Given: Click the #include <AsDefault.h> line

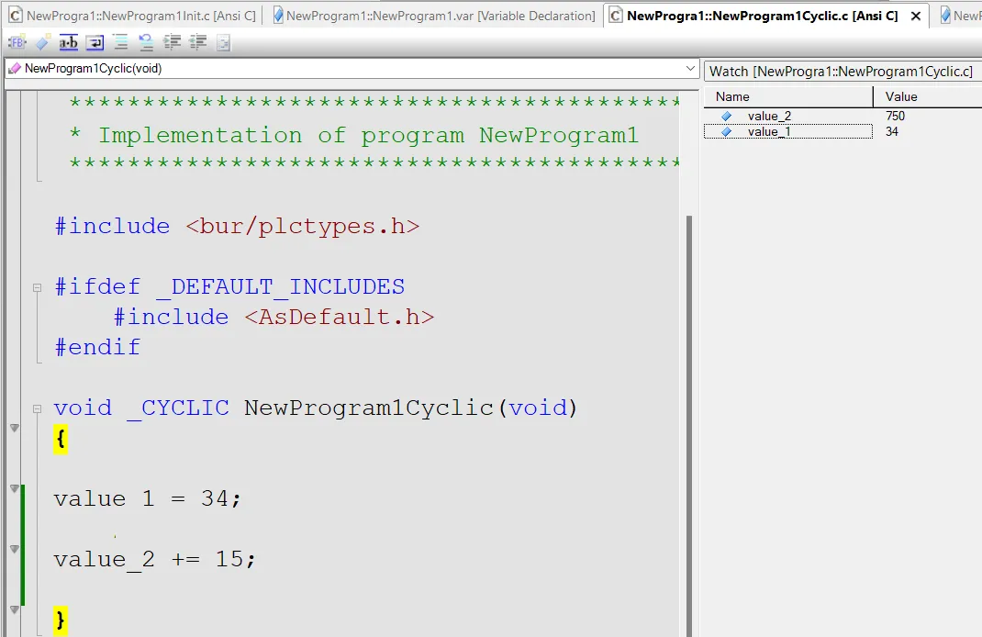Looking at the screenshot, I should 273,317.
